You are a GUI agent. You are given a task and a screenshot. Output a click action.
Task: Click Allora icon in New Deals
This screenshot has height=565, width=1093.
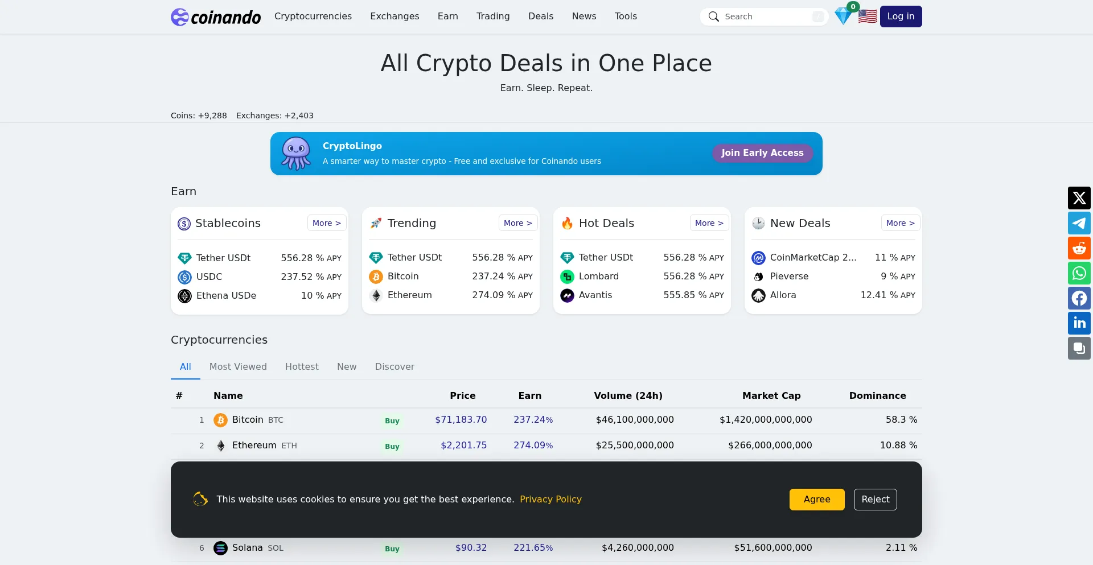click(x=758, y=295)
